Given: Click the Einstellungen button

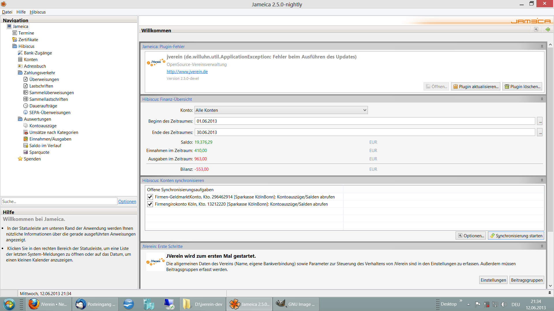Looking at the screenshot, I should point(493,280).
